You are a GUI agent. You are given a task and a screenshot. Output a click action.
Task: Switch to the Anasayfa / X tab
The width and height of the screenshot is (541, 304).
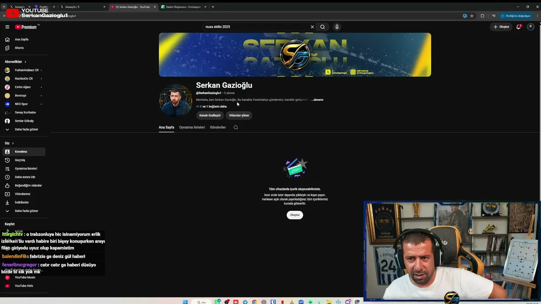[x=82, y=7]
